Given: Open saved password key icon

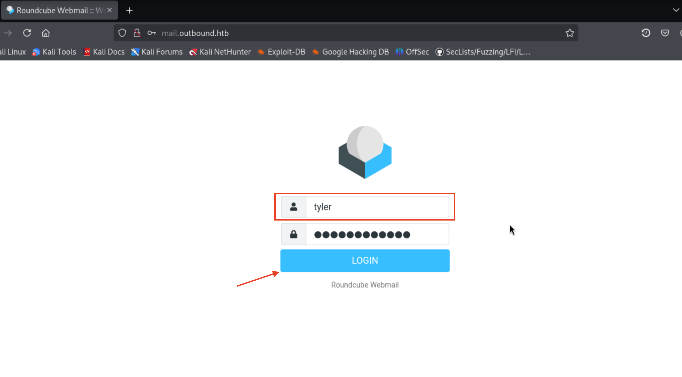Looking at the screenshot, I should (152, 33).
